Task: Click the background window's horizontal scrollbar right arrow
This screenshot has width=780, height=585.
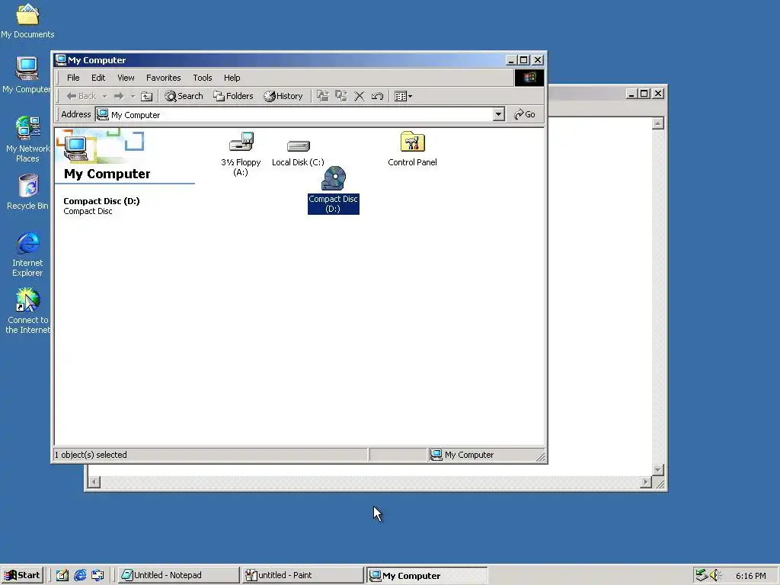Action: (x=646, y=482)
